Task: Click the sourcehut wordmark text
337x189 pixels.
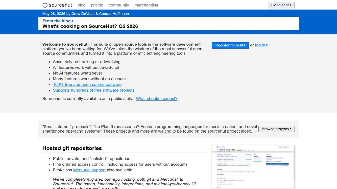Action: (60, 5)
